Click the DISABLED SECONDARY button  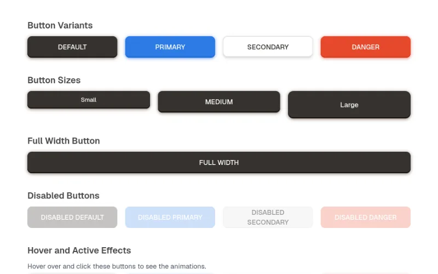tap(268, 217)
